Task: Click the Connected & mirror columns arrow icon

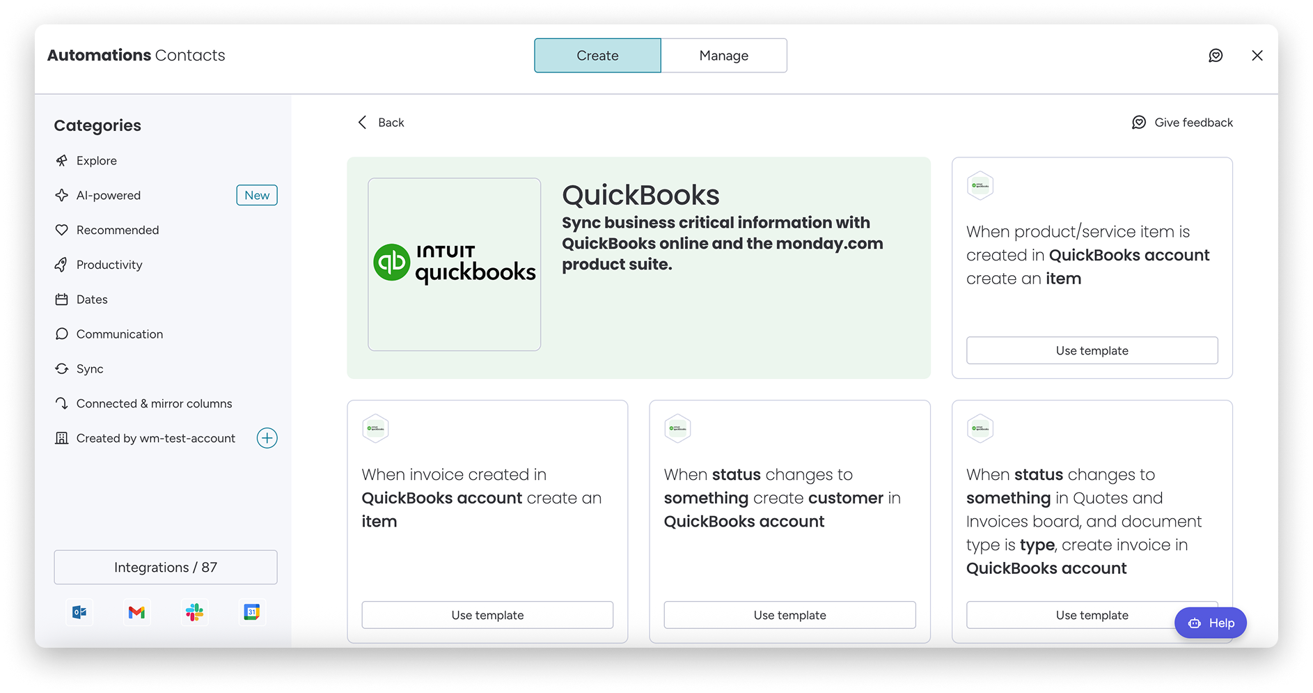Action: point(62,403)
